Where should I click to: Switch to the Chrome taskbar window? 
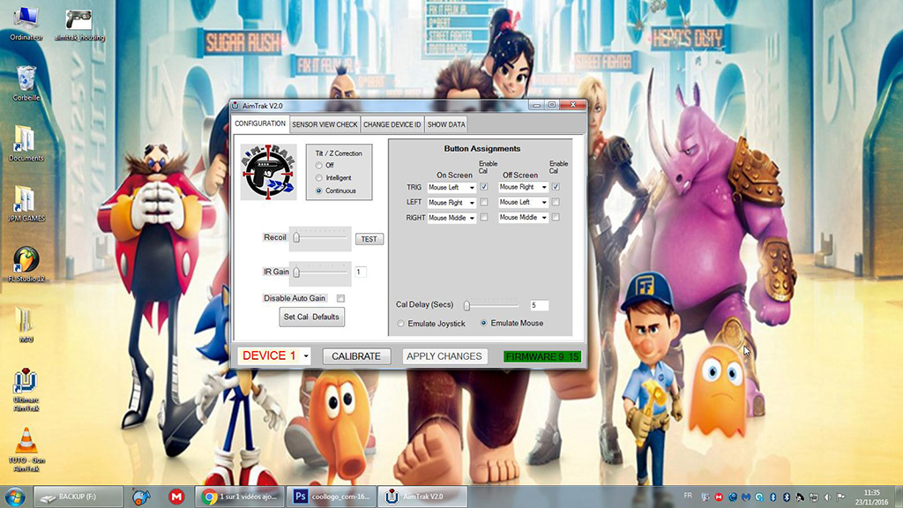240,497
